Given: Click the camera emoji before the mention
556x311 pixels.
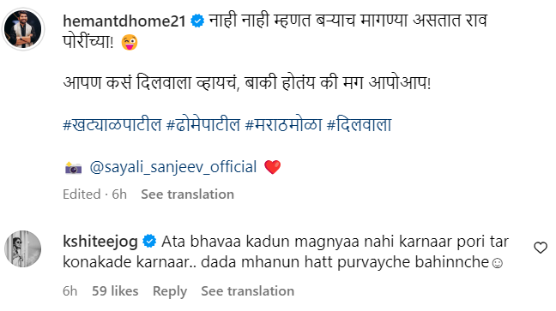Looking at the screenshot, I should [x=74, y=168].
